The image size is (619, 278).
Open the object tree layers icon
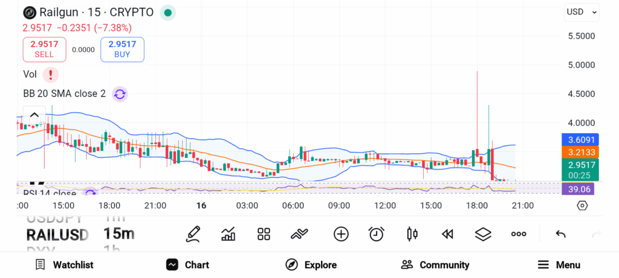pyautogui.click(x=483, y=234)
